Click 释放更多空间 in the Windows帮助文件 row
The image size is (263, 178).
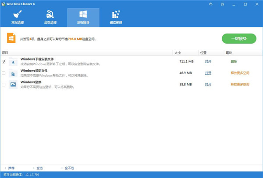240,73
